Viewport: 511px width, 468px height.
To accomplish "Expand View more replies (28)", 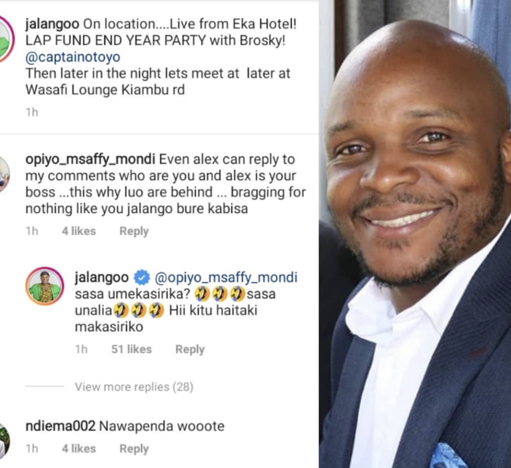I will [x=134, y=387].
